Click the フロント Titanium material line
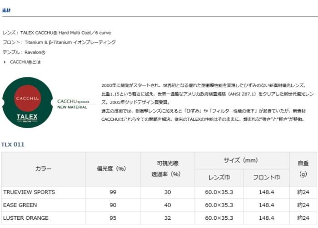 coord(59,42)
